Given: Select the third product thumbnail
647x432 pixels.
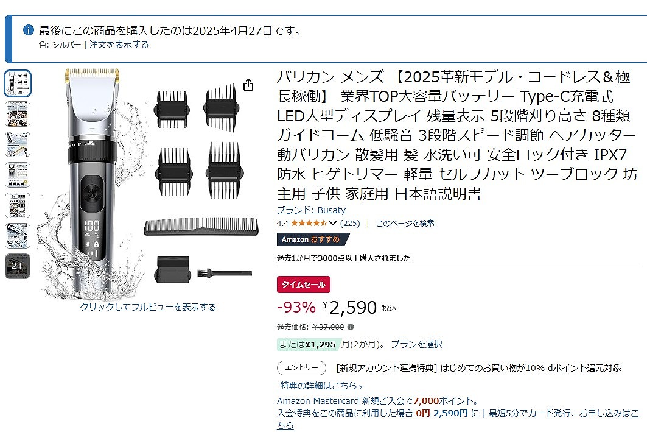Looking at the screenshot, I should 18,144.
